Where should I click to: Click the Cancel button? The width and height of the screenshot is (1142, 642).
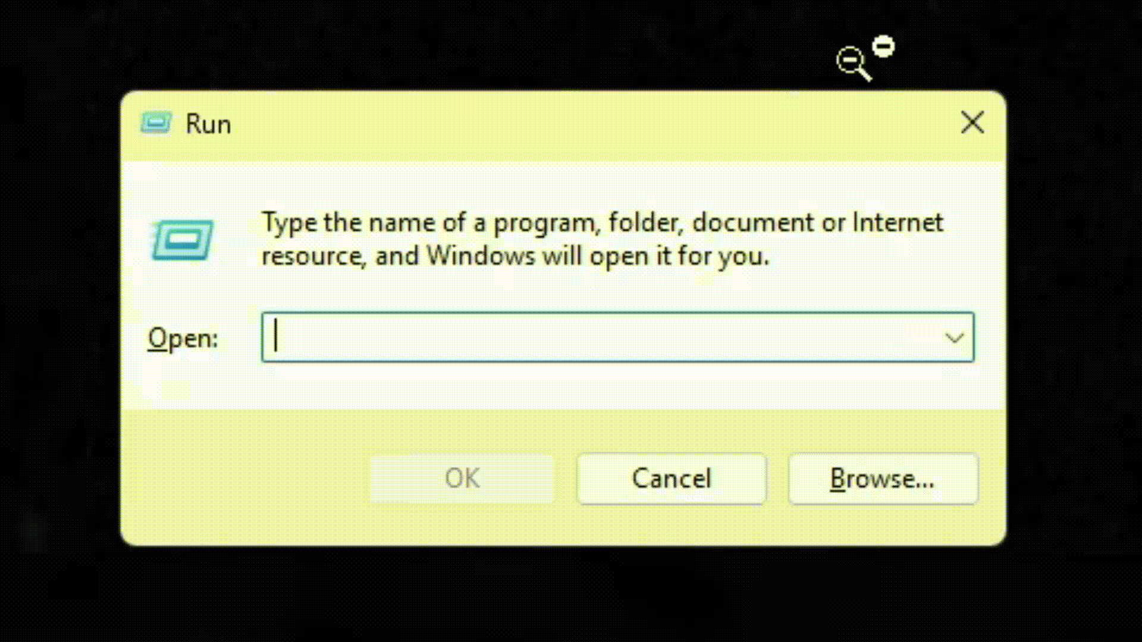point(672,479)
